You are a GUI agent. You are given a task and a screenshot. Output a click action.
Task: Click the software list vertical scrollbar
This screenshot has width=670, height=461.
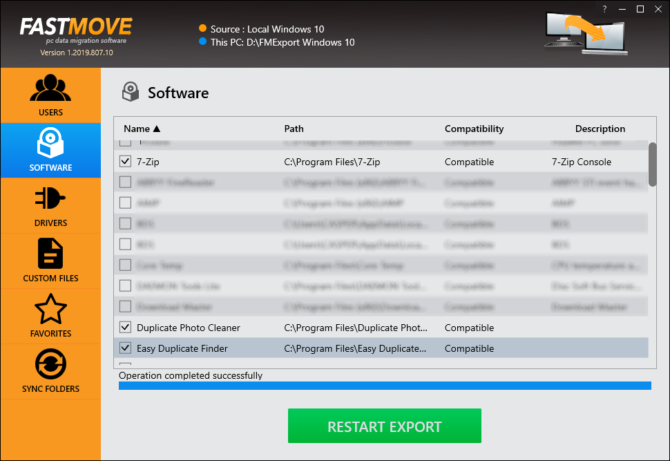point(652,164)
